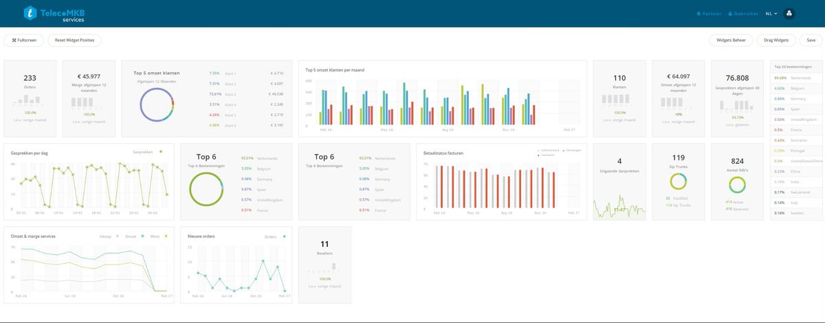Viewport: 825px width, 323px height.
Task: Click Reset Widget Posities button
Action: click(74, 41)
